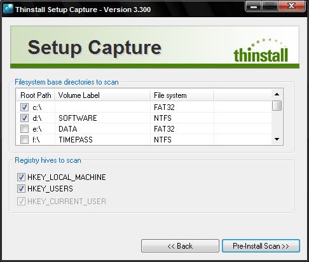Close the Thinstall Setup Capture window
This screenshot has width=309, height=262.
click(292, 6)
